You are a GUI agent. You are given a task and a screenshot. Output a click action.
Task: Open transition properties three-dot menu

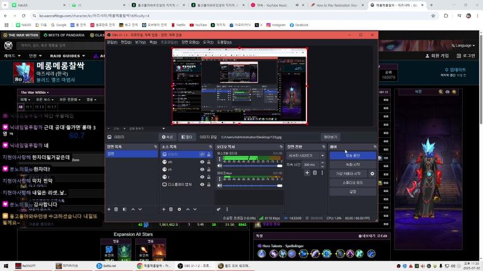click(x=322, y=173)
